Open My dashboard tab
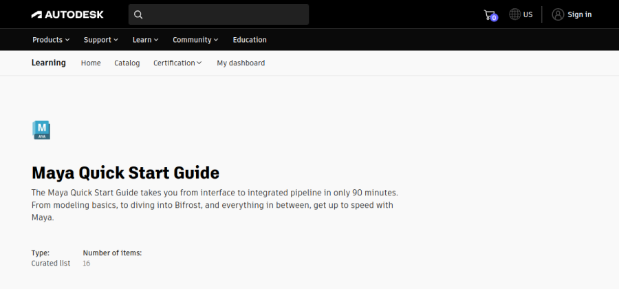 coord(241,63)
